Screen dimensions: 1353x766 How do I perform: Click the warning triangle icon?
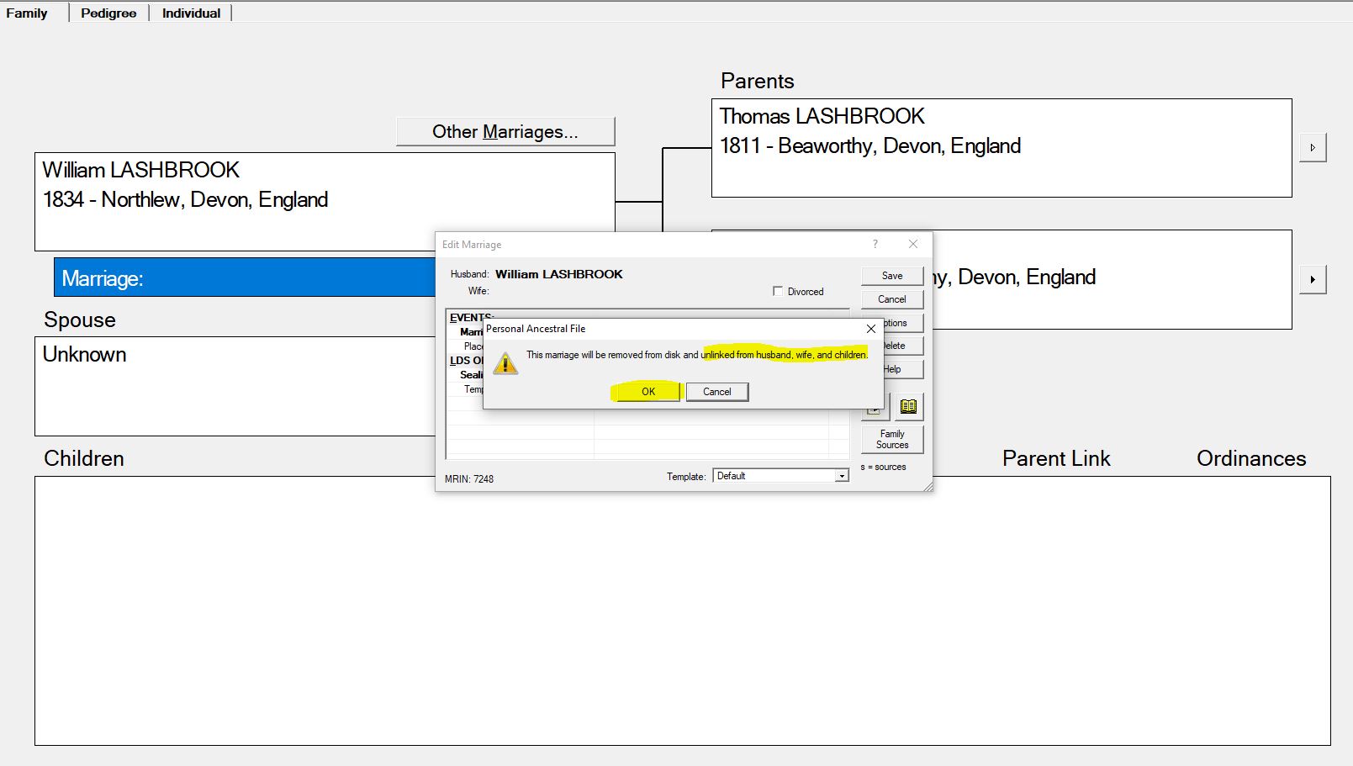click(x=505, y=363)
